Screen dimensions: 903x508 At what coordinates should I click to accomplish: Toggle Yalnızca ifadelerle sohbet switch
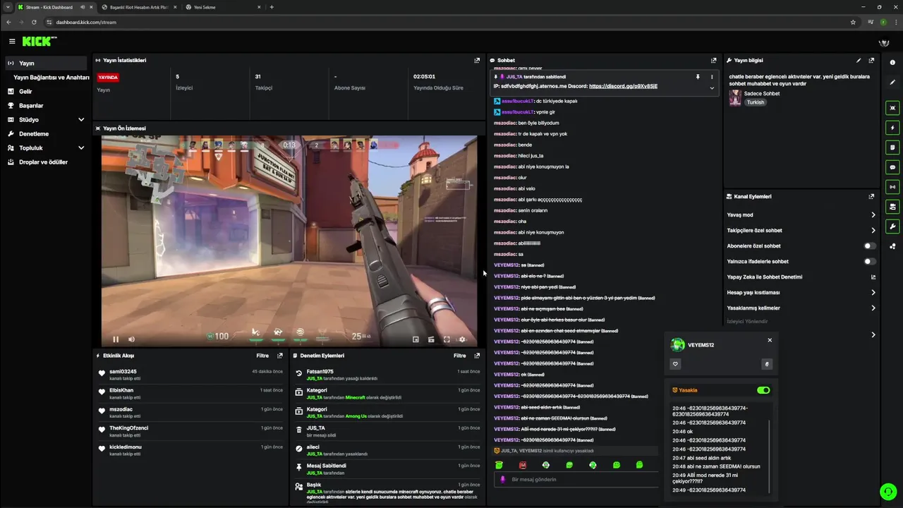pos(870,261)
